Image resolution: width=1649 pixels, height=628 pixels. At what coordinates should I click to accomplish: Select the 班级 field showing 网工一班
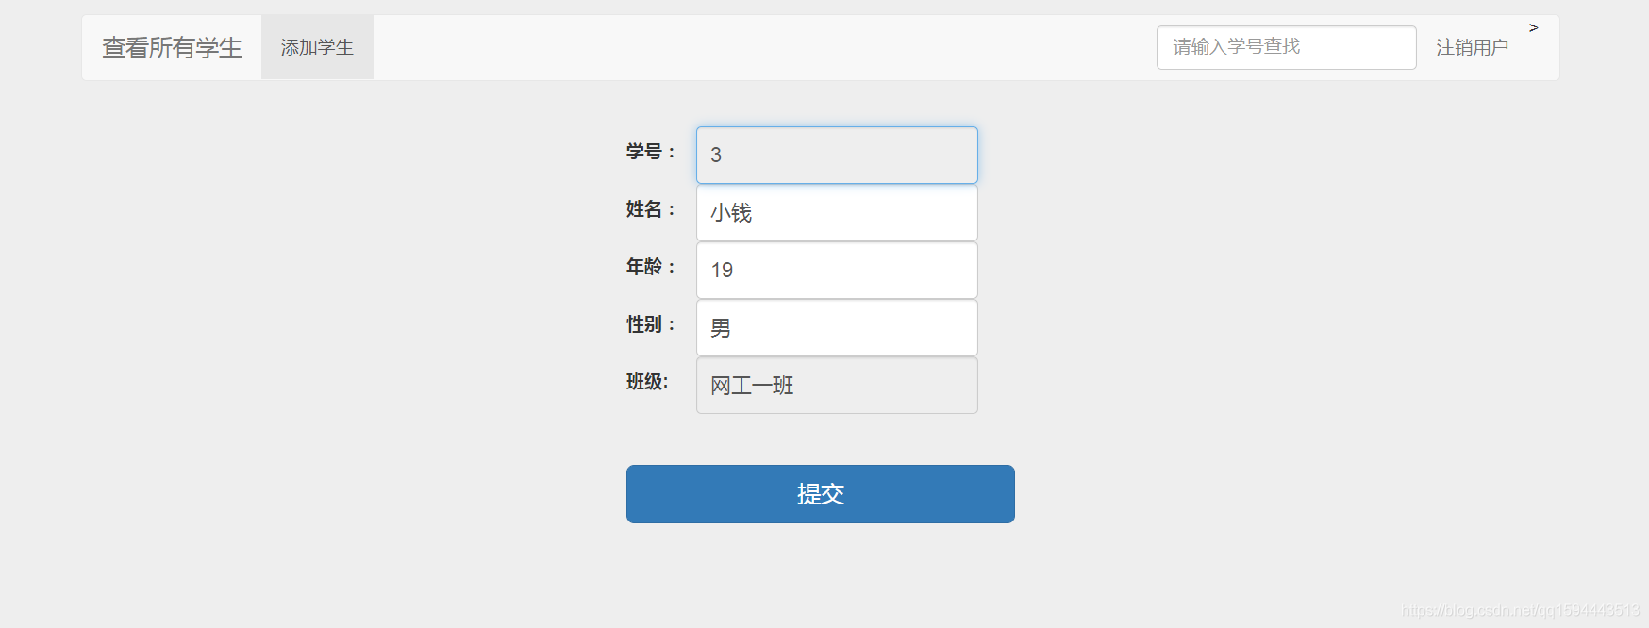click(x=836, y=385)
